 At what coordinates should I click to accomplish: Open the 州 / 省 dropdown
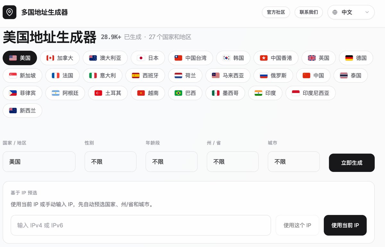(x=233, y=162)
